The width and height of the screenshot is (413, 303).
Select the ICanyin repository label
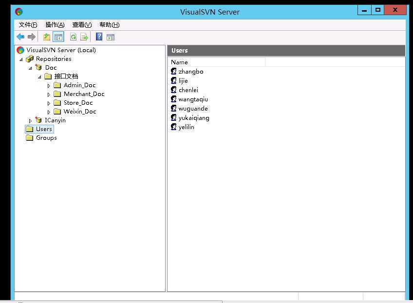click(56, 120)
